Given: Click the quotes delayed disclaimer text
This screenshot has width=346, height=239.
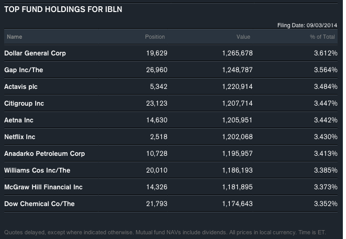Looking at the screenshot, I should pyautogui.click(x=164, y=232).
